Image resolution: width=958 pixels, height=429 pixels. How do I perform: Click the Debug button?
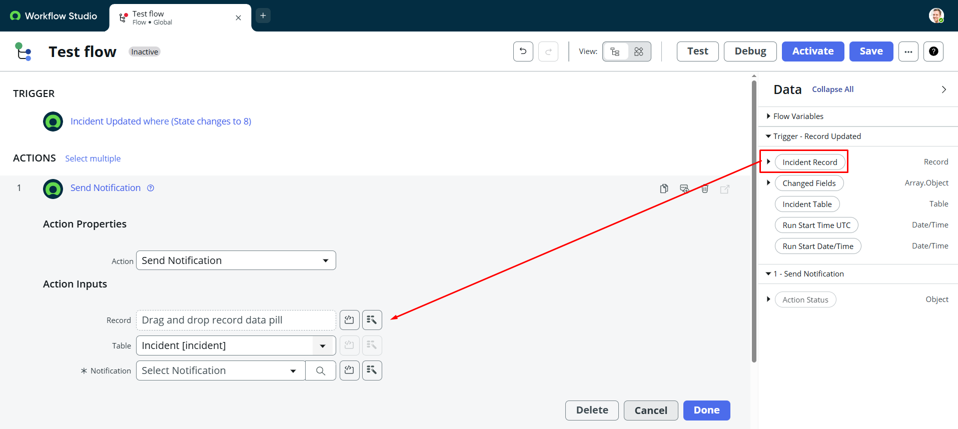(x=750, y=51)
